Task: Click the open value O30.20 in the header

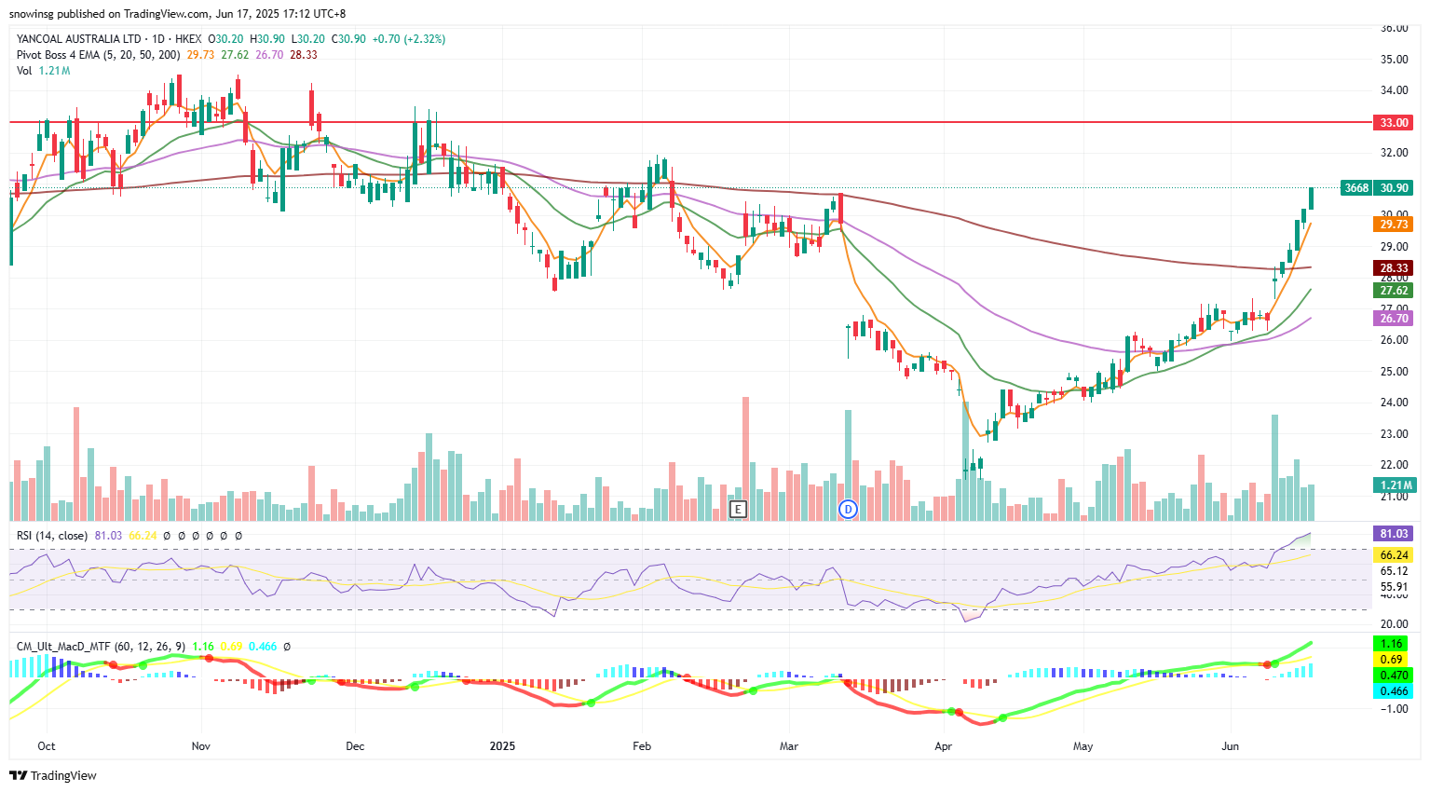Action: (225, 39)
